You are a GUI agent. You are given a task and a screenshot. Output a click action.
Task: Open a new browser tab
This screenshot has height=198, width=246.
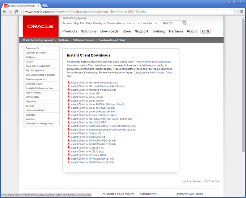click(45, 6)
